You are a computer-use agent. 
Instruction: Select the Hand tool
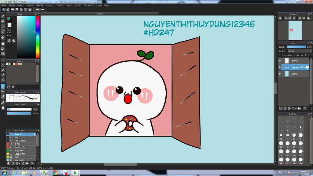point(3,108)
